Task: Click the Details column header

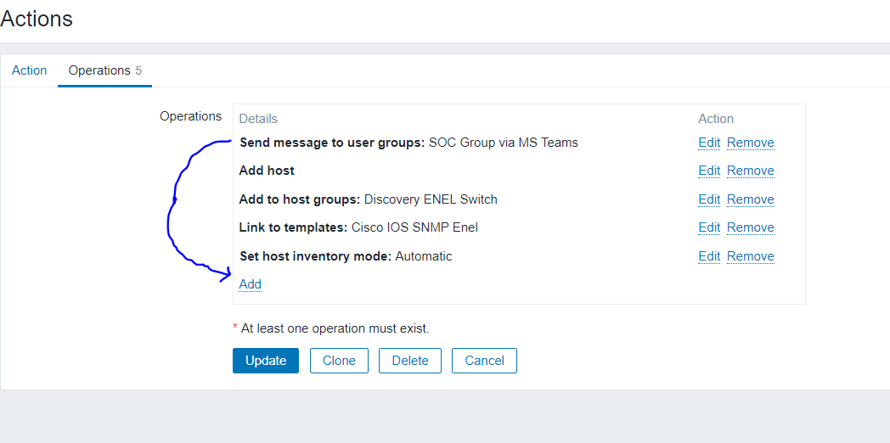Action: 258,119
